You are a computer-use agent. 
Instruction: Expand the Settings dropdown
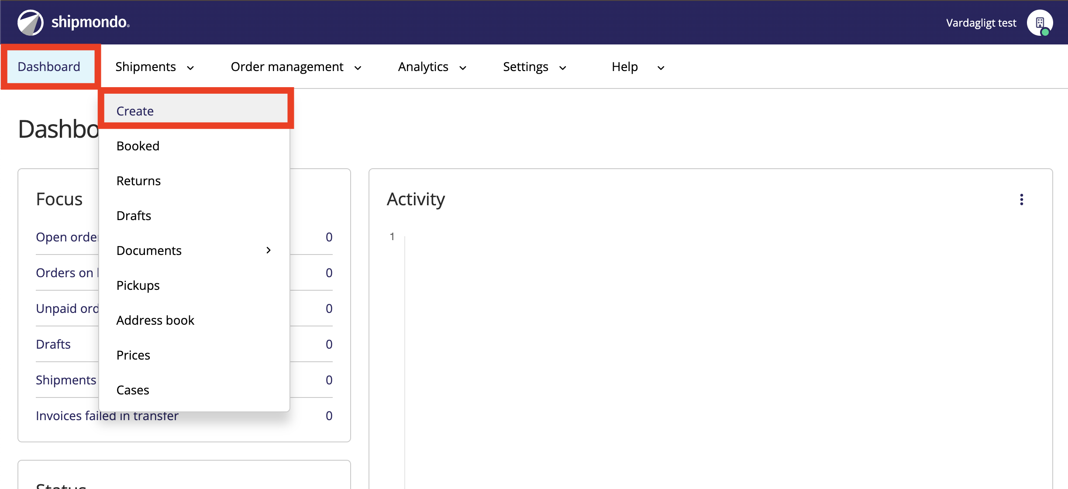[534, 67]
